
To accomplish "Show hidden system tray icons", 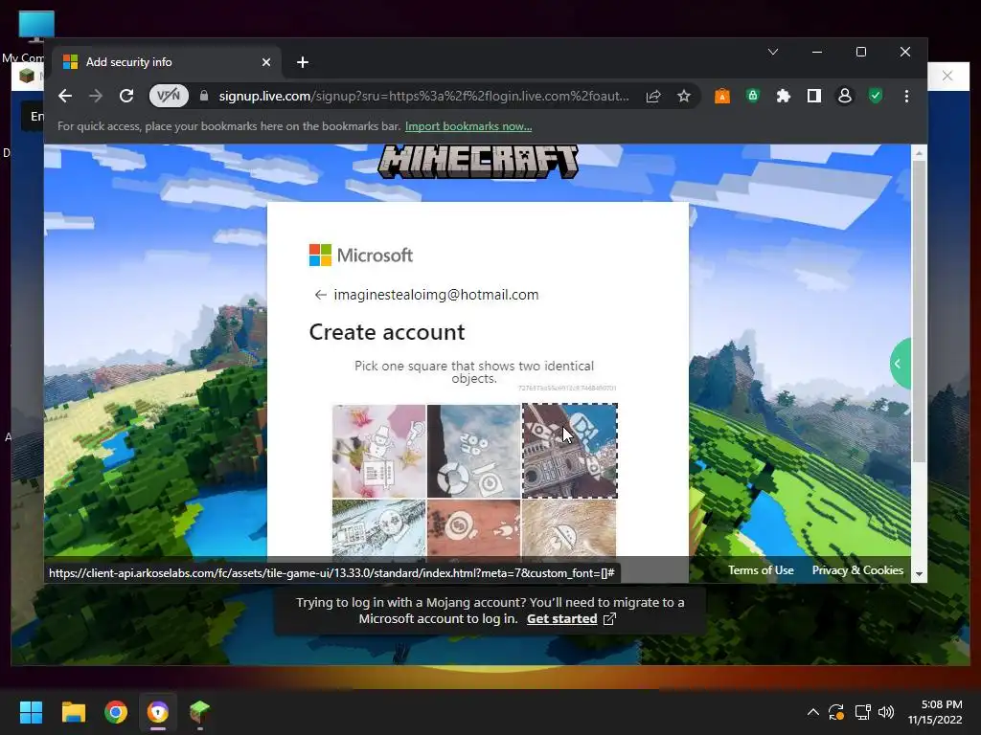I will tap(812, 712).
